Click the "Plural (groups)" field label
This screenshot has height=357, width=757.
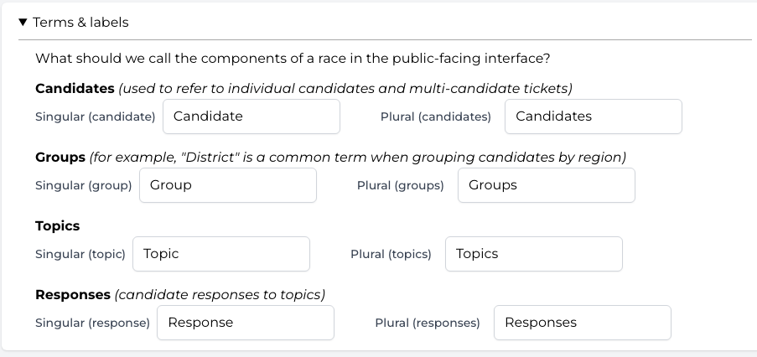pyautogui.click(x=401, y=186)
